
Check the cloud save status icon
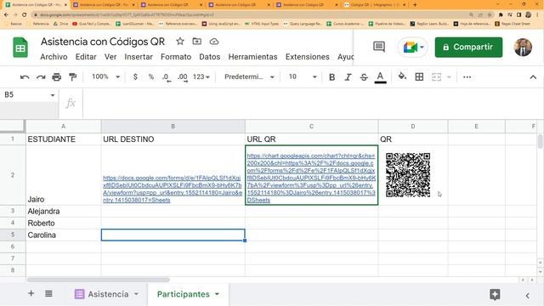coord(214,42)
